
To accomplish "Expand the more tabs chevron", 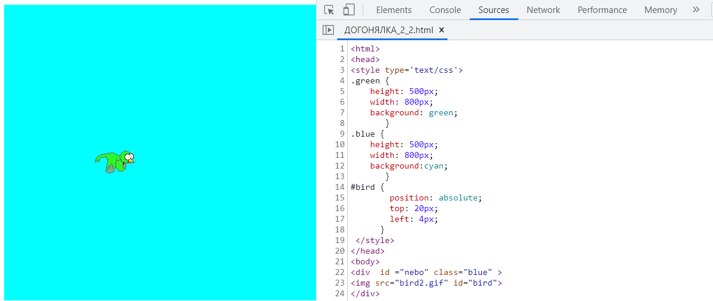I will (x=696, y=10).
